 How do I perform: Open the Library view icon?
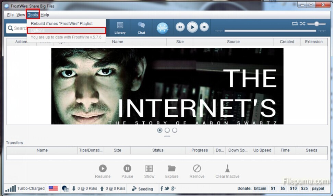pos(120,27)
